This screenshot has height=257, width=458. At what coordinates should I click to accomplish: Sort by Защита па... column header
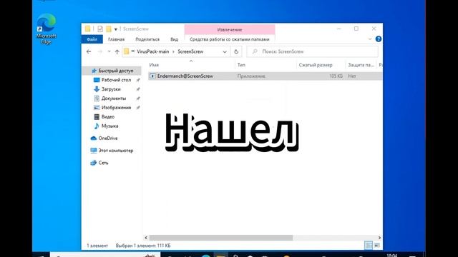coord(361,65)
